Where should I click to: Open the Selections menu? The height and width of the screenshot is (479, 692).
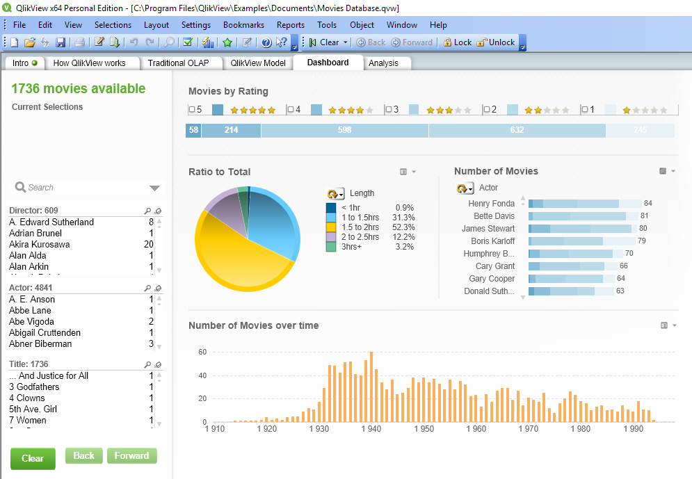pyautogui.click(x=113, y=25)
